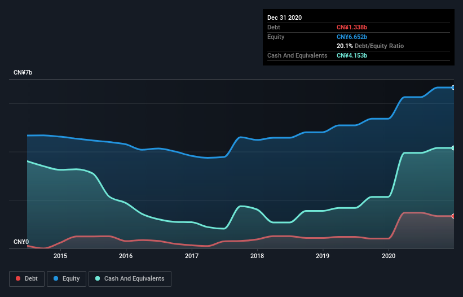Click the Debt label in tooltip

click(274, 27)
